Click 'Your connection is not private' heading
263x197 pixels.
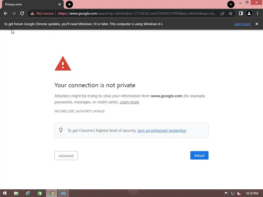click(95, 85)
